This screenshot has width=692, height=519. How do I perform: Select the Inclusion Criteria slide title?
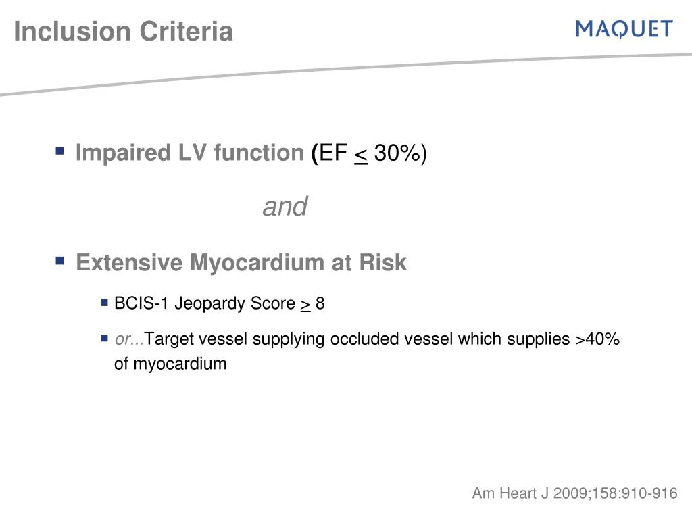tap(123, 31)
